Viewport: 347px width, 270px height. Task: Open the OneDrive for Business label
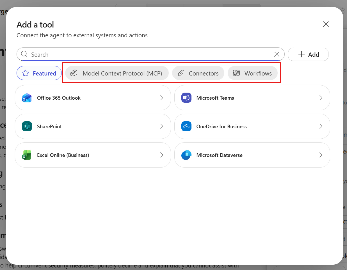point(222,127)
